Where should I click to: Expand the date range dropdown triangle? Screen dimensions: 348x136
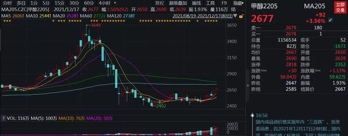(x=237, y=16)
